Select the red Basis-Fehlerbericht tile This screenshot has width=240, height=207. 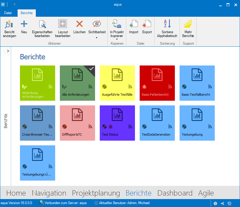[157, 83]
